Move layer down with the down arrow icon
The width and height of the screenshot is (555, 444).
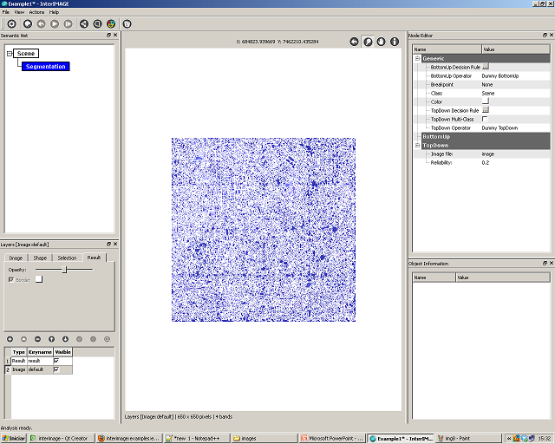tap(65, 338)
